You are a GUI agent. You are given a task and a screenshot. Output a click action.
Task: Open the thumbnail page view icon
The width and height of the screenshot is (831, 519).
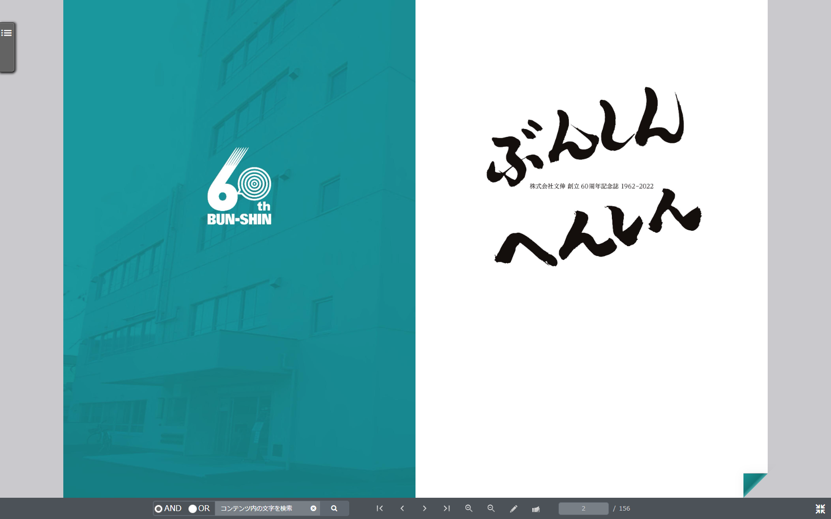pyautogui.click(x=536, y=509)
